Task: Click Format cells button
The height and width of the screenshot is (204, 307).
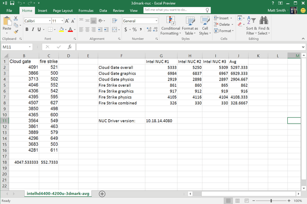Action: coord(224,31)
